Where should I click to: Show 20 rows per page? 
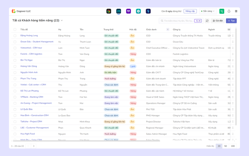[x=219, y=146]
